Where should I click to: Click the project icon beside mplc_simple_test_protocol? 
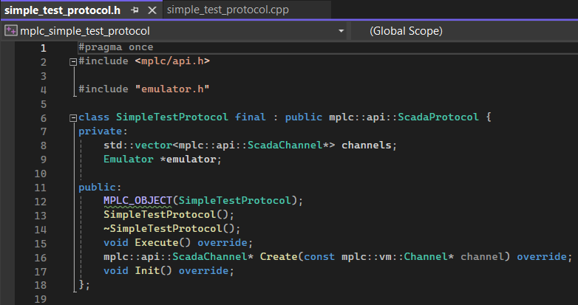(x=10, y=30)
